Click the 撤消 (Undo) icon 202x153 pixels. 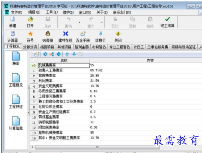(x=68, y=19)
